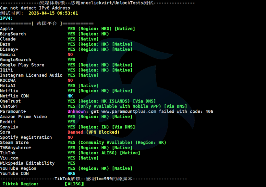Click the Tiktok Region: label at bottom

[21, 184]
